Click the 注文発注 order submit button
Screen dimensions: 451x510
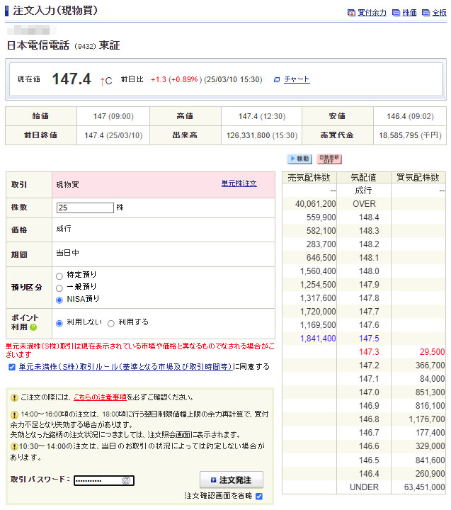pos(231,480)
